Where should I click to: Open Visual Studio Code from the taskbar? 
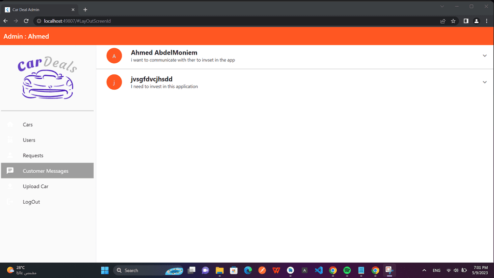pyautogui.click(x=318, y=270)
